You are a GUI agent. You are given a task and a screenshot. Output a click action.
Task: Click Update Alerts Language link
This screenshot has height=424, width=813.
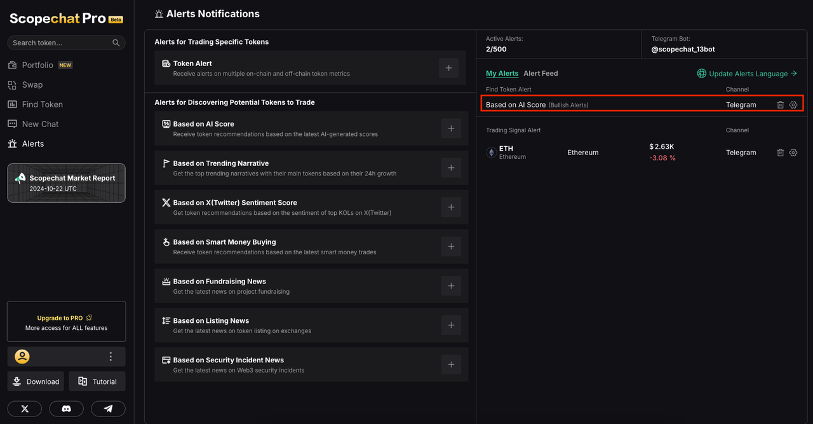click(748, 74)
